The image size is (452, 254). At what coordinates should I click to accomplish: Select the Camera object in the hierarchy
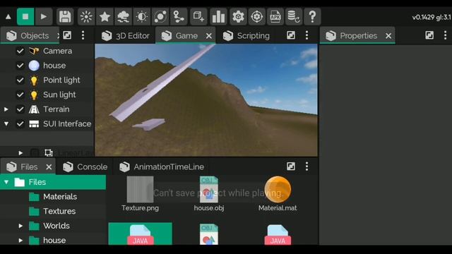click(x=57, y=51)
